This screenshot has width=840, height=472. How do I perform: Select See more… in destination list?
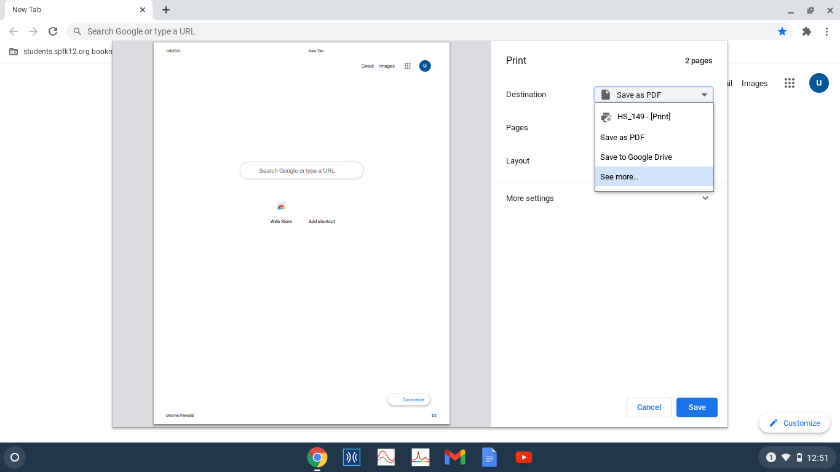click(619, 177)
